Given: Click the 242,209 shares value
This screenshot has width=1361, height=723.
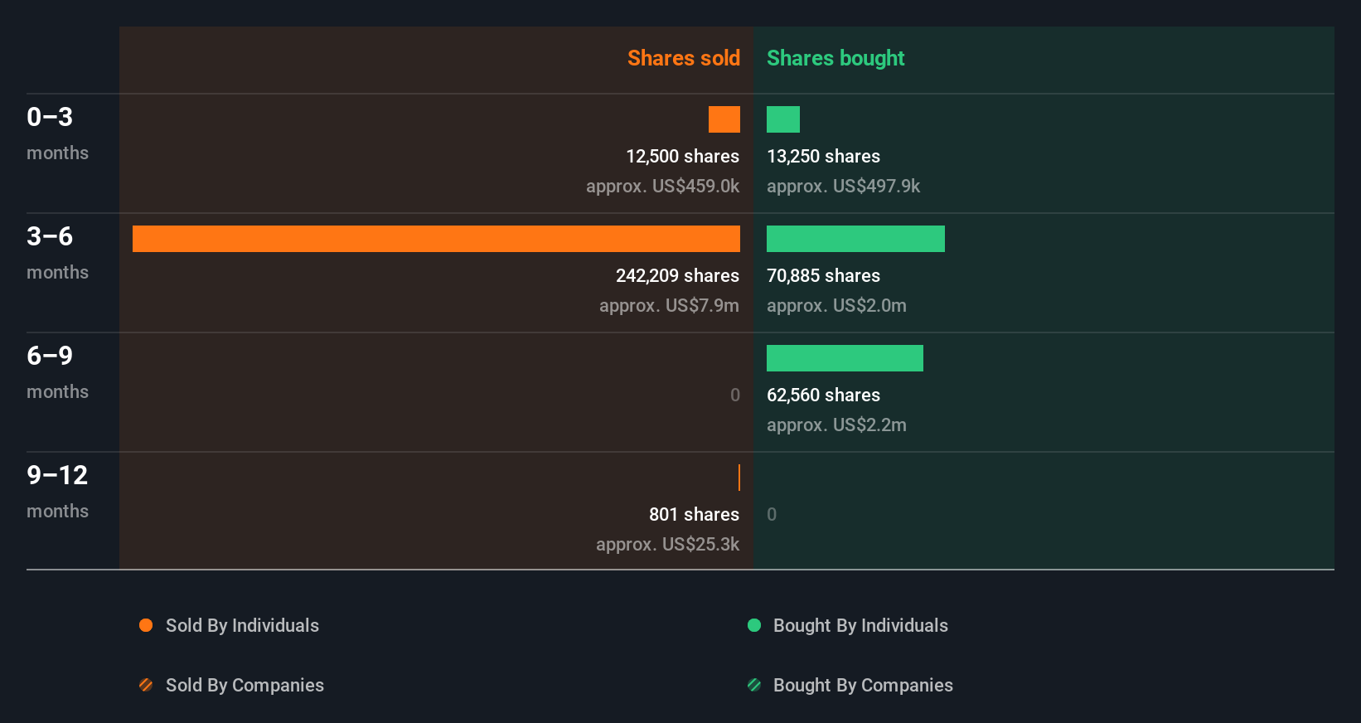Looking at the screenshot, I should coord(677,275).
